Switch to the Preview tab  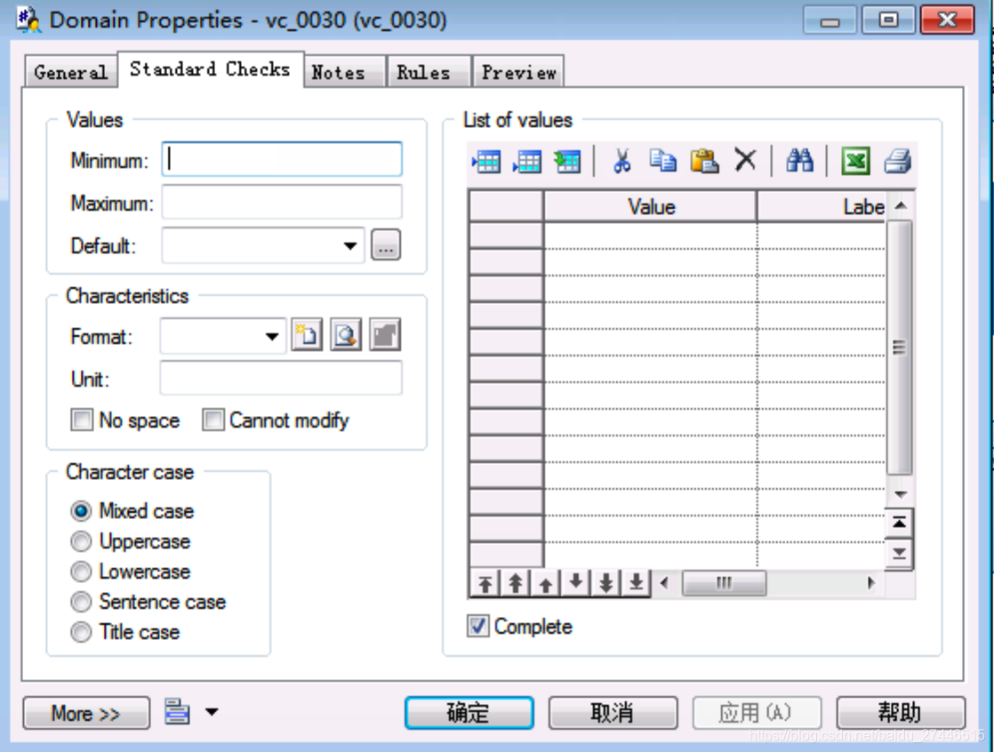(518, 72)
